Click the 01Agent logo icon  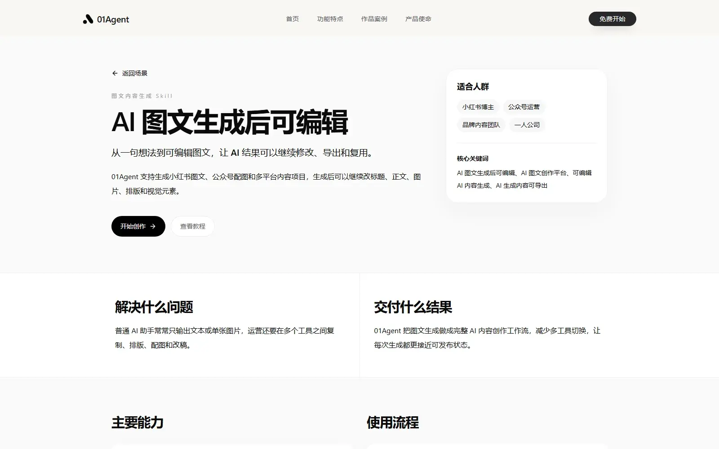[88, 19]
